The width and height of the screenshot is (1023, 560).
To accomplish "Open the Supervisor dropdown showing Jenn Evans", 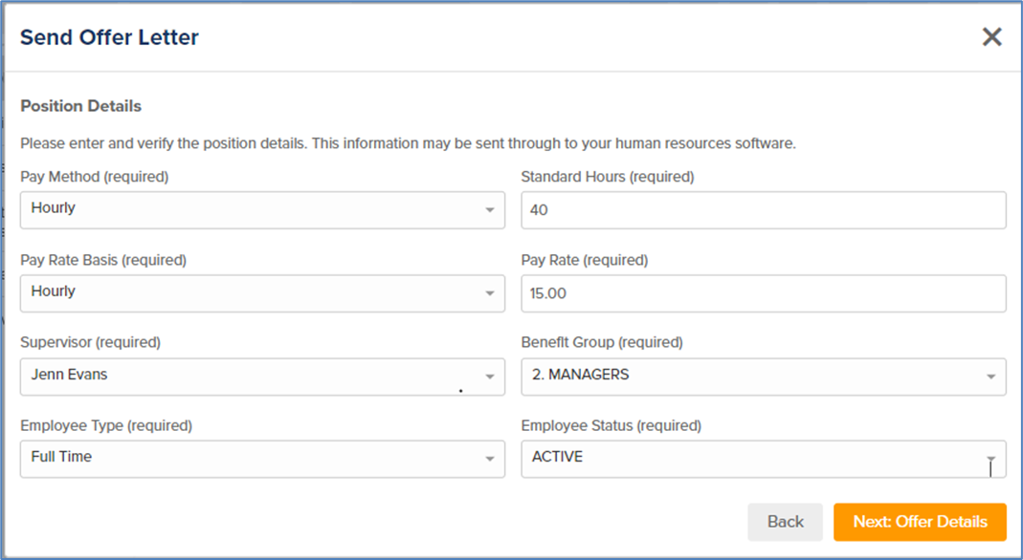I will point(262,377).
